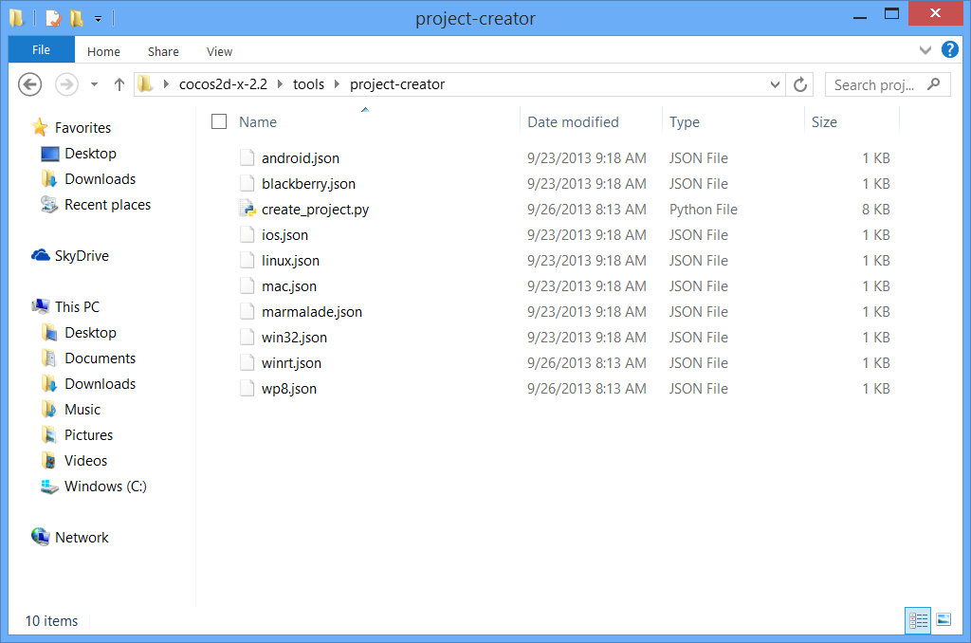Select the marmalade.json file name
This screenshot has width=971, height=643.
[x=311, y=312]
